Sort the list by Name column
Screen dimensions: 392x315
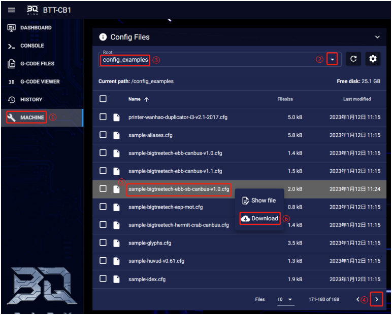coord(135,99)
